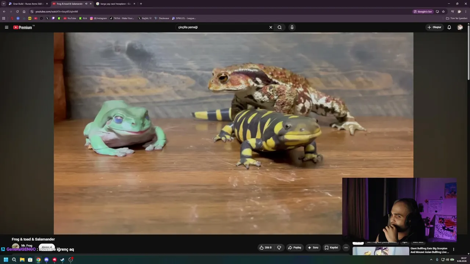Open File Explorer from the taskbar
470x264 pixels.
pyautogui.click(x=22, y=260)
